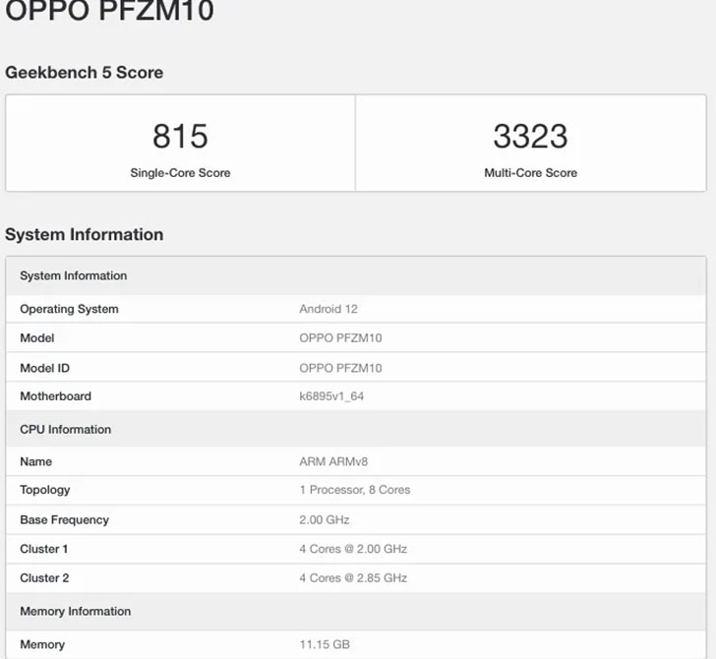Click Cluster 2 value 4 Cores @ 2.85 GHz

[x=353, y=578]
